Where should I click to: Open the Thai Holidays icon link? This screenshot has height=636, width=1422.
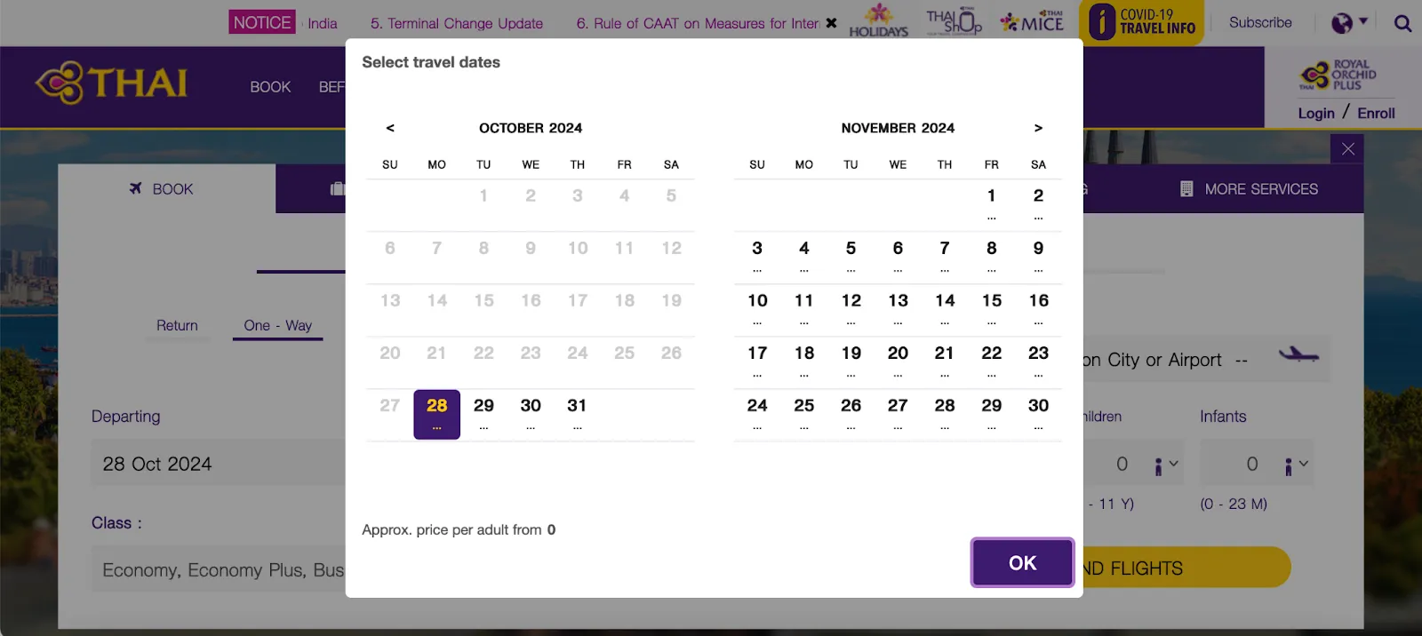[878, 21]
